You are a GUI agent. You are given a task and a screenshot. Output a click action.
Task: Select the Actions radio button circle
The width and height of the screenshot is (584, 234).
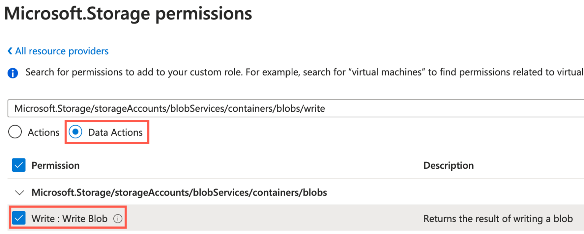(15, 132)
